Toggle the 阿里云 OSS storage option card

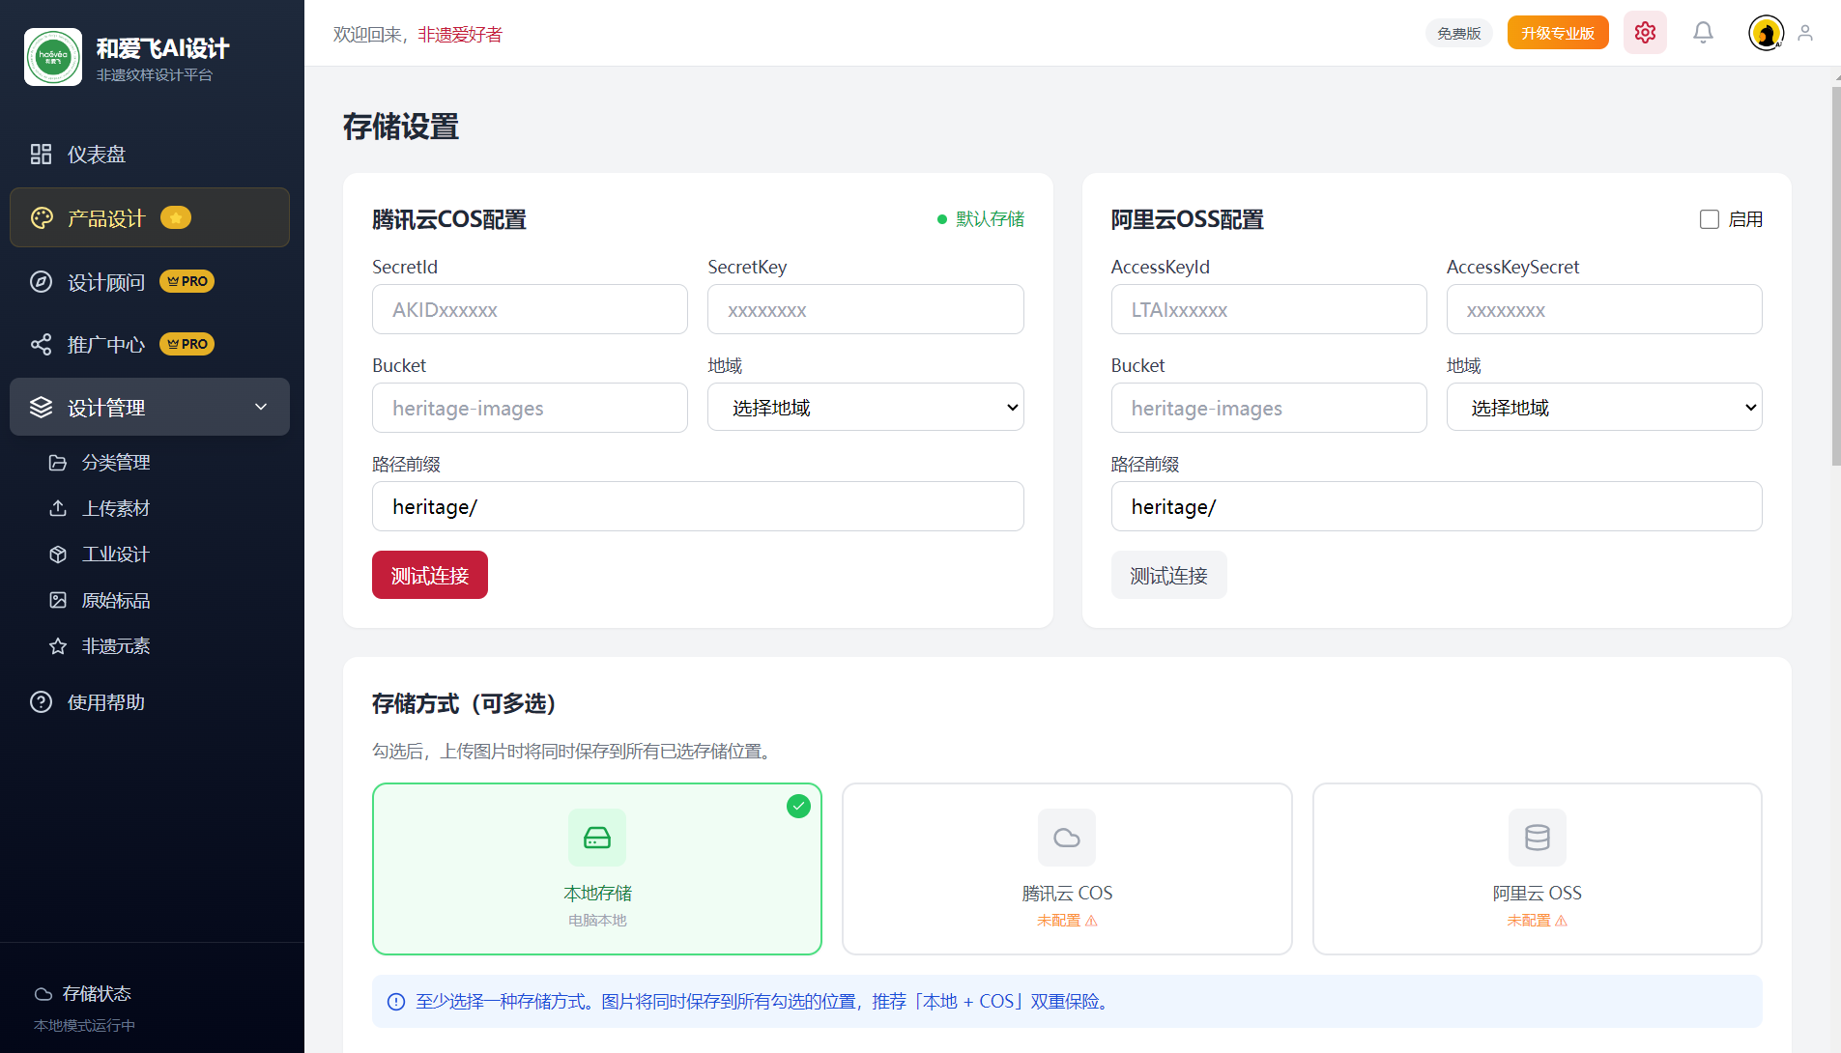1538,868
